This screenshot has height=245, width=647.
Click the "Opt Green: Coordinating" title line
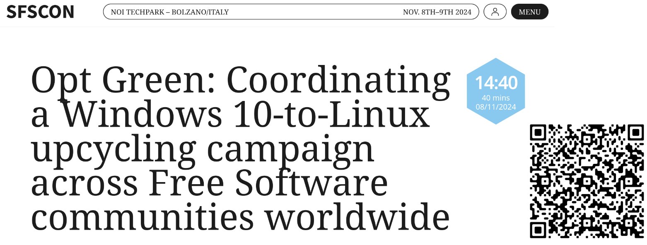(240, 81)
